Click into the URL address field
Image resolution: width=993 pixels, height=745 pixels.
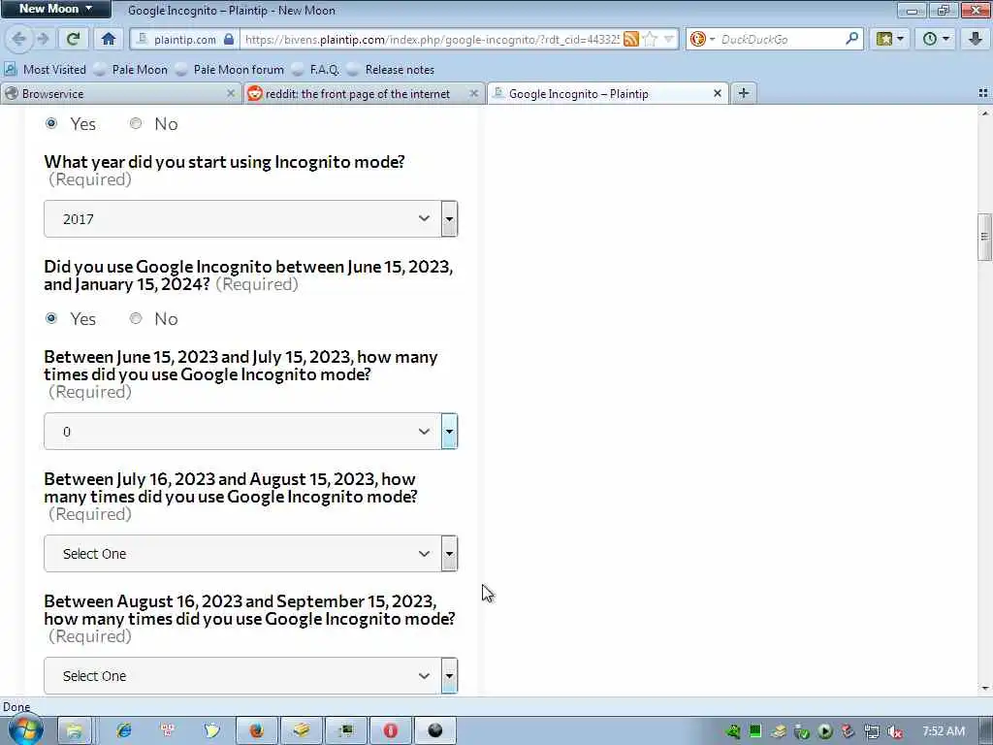click(431, 39)
